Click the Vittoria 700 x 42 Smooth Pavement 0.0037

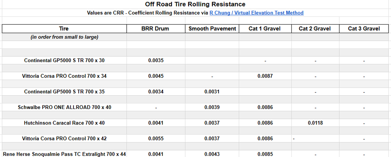tap(212, 139)
